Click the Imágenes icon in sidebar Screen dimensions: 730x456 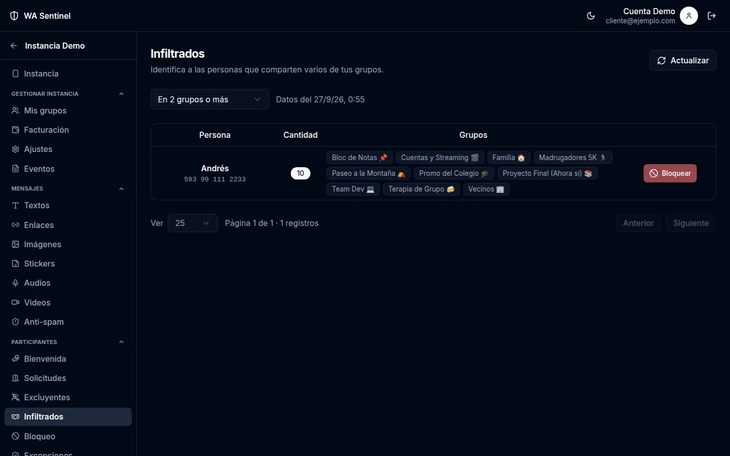pos(15,244)
